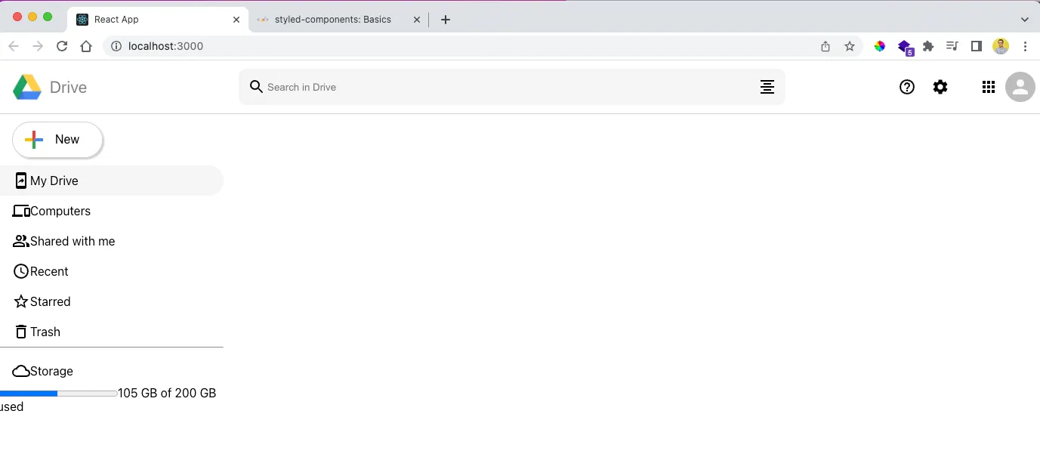Toggle the browser side panel
Viewport: 1040px width, 454px height.
[x=977, y=46]
